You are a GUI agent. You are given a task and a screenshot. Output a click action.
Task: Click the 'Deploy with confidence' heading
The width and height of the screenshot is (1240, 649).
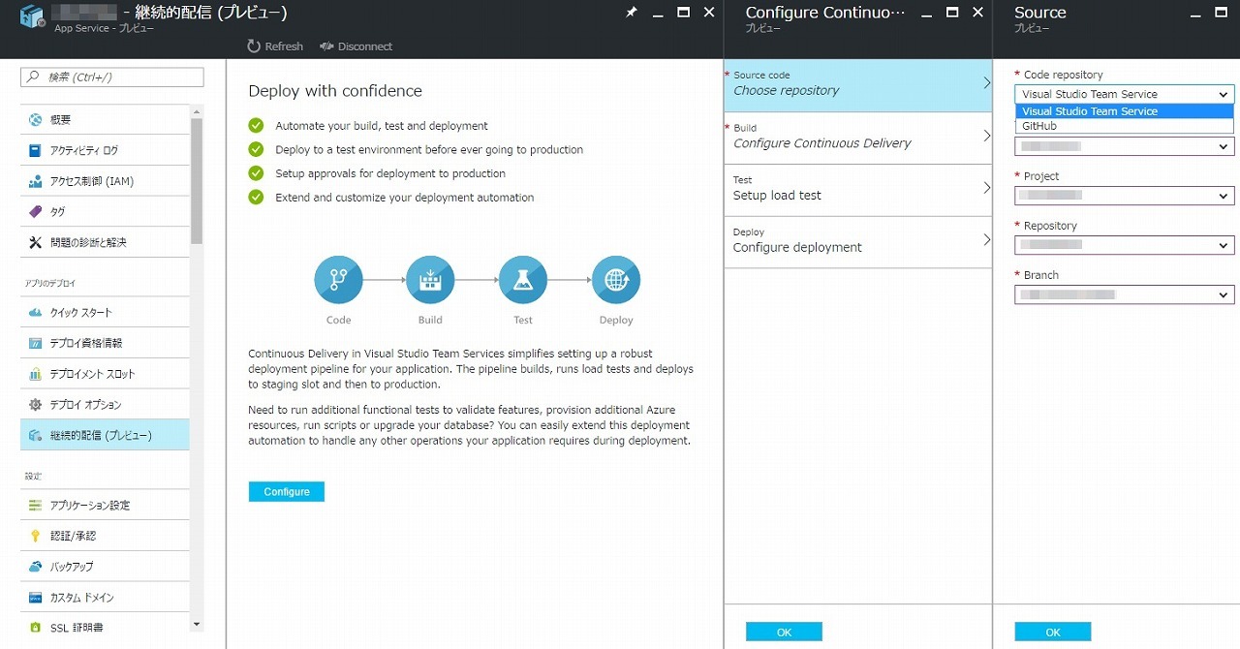[x=335, y=91]
